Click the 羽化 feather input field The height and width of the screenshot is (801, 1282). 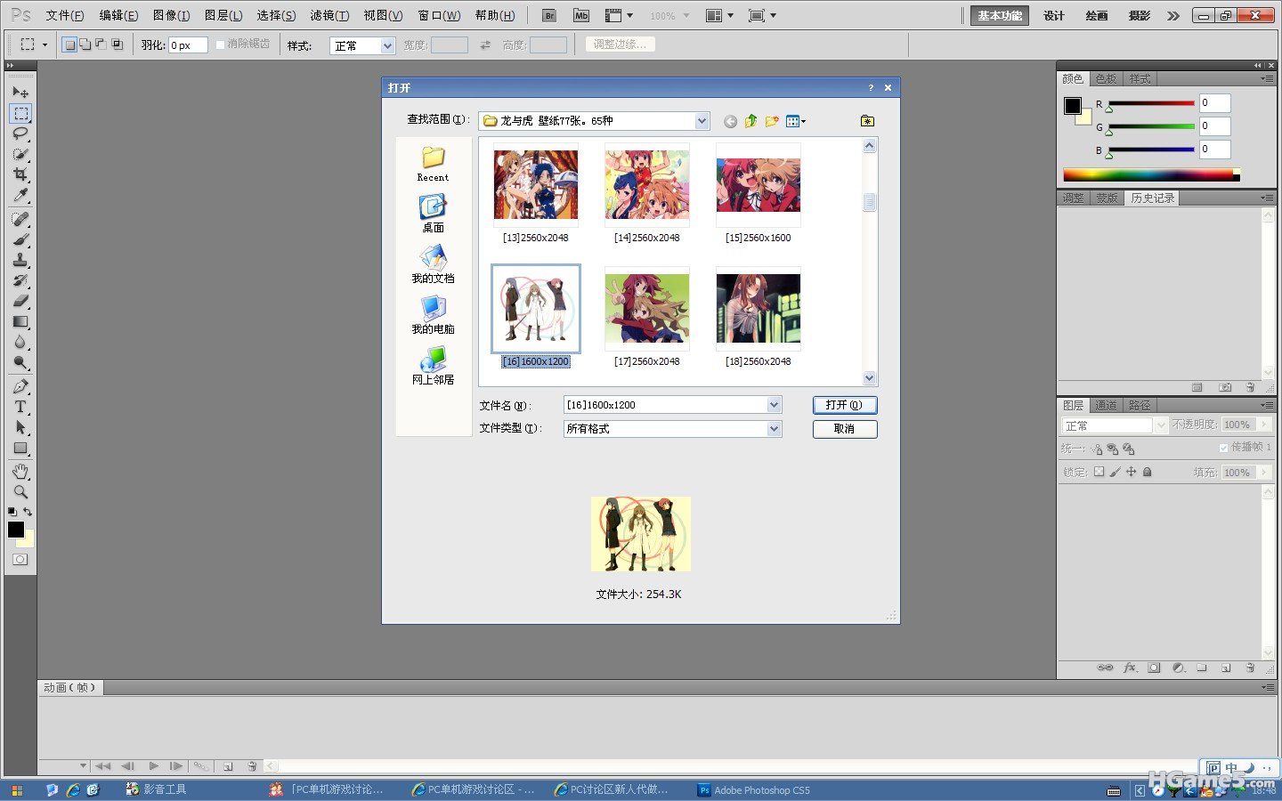(x=188, y=45)
